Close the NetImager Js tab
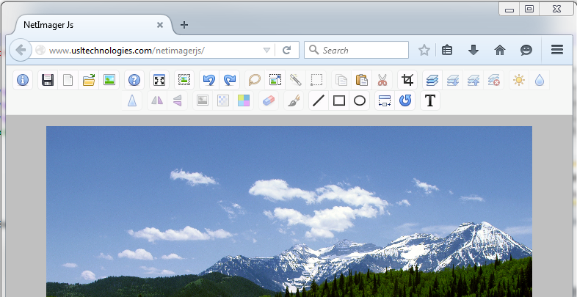This screenshot has width=577, height=297. click(x=160, y=25)
